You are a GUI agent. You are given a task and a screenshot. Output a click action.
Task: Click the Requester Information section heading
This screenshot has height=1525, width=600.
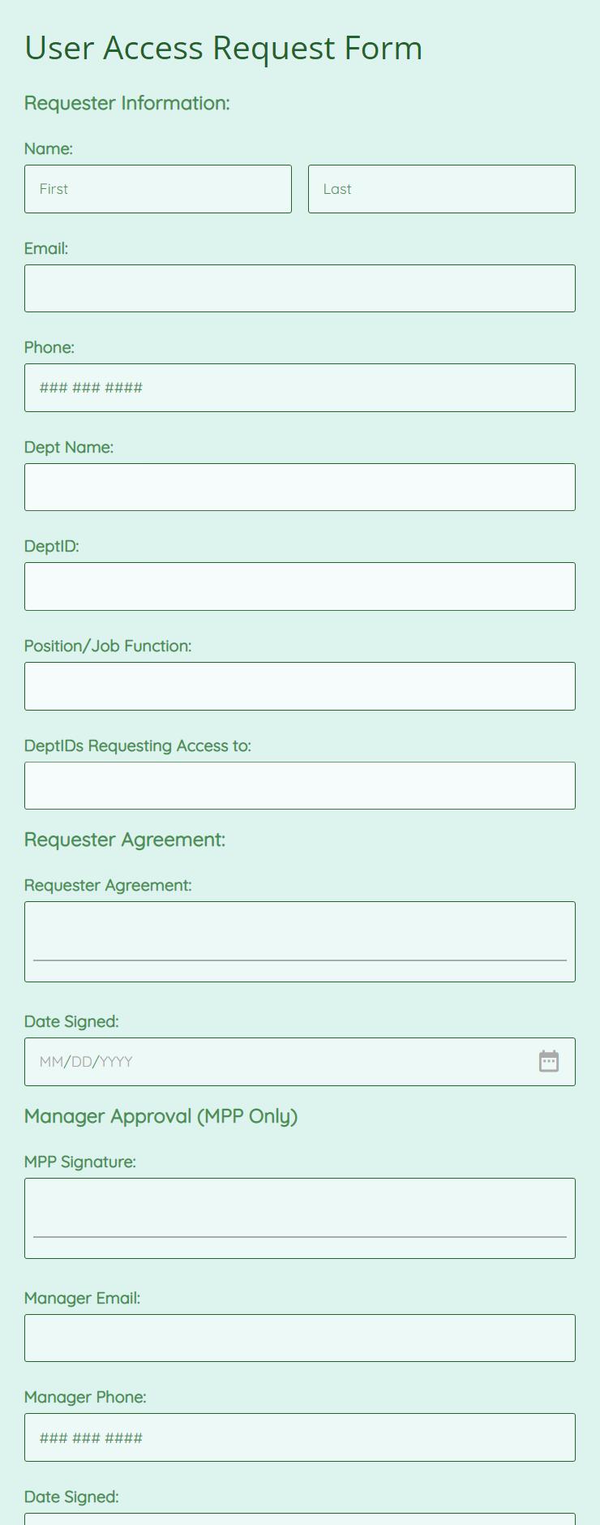127,103
